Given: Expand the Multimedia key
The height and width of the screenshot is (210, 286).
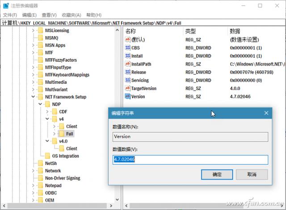Looking at the screenshot, I should point(33,82).
